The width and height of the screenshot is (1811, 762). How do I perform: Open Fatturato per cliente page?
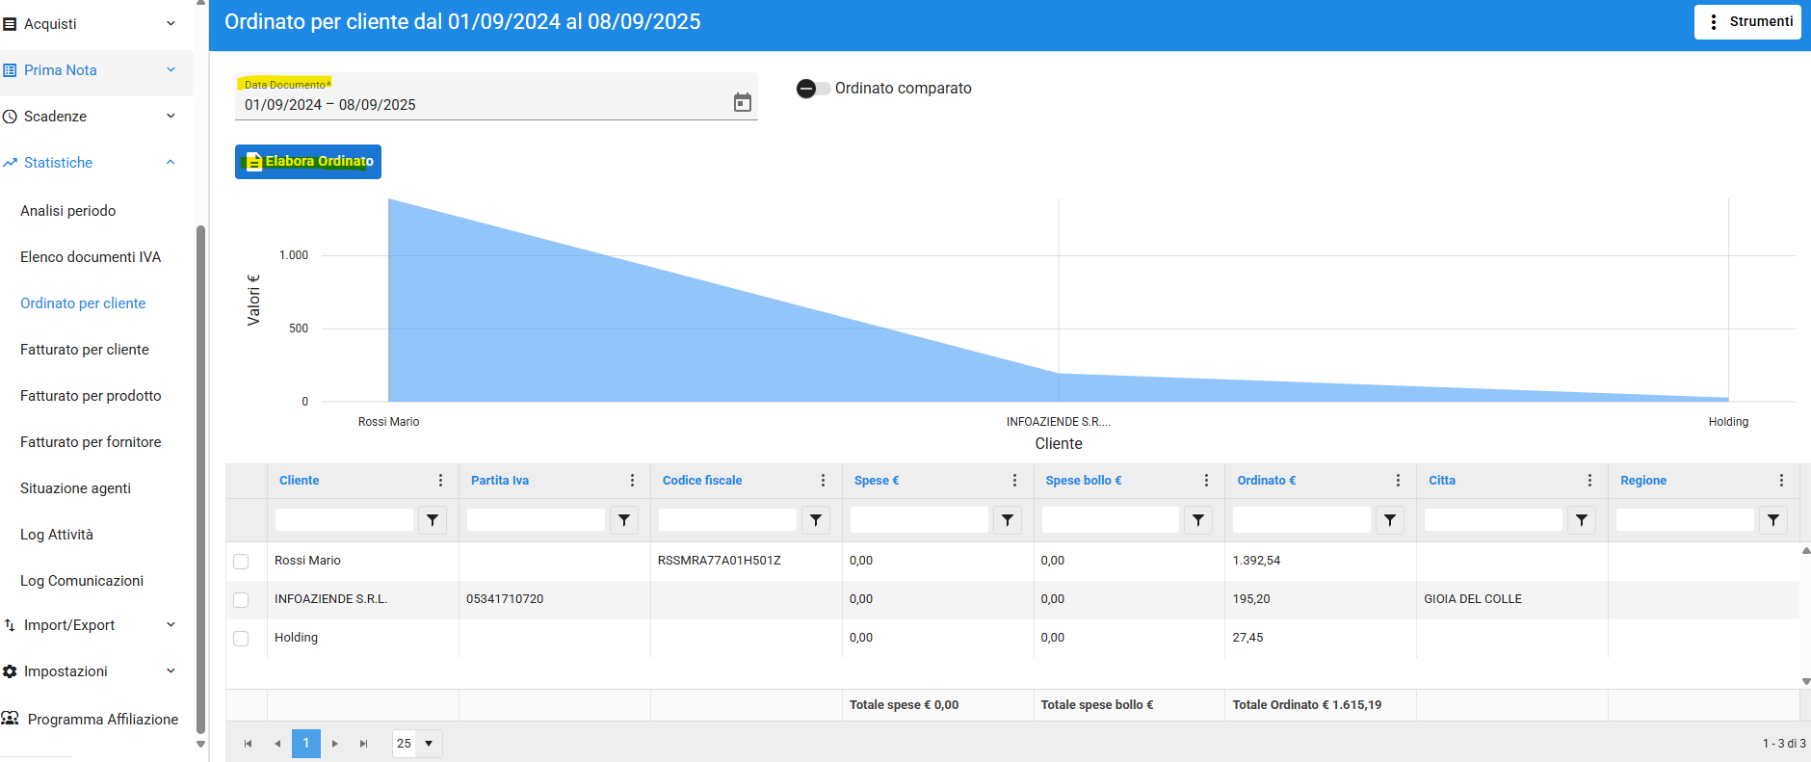[x=85, y=350]
